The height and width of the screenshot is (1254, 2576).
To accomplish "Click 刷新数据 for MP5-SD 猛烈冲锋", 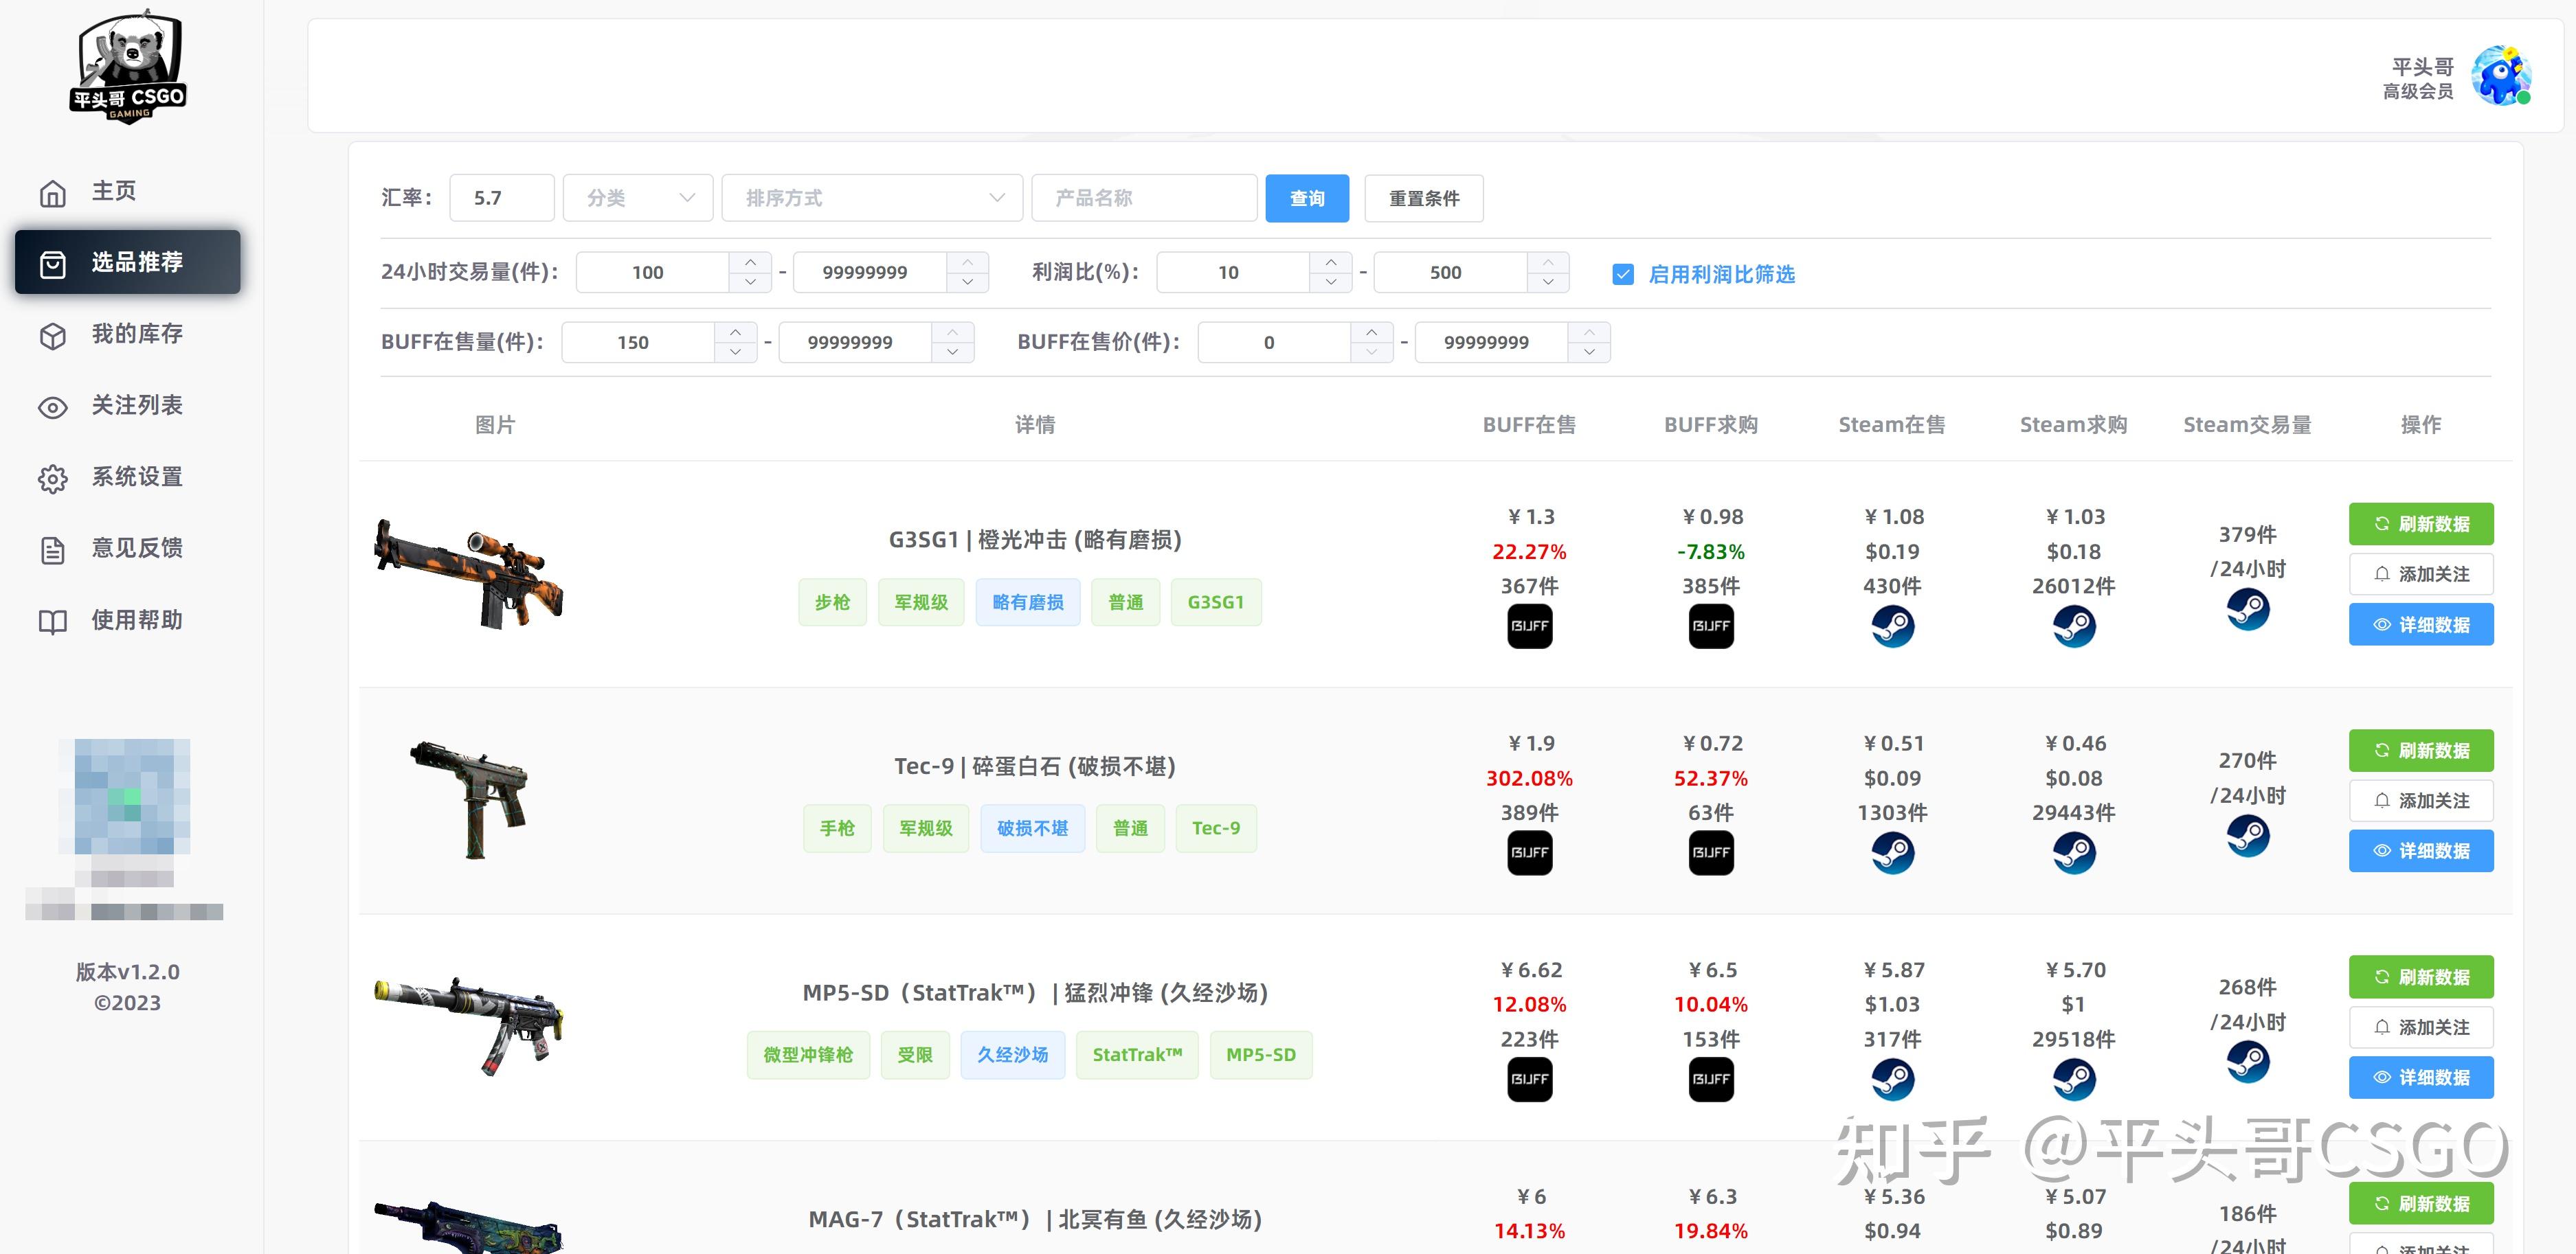I will (x=2421, y=977).
